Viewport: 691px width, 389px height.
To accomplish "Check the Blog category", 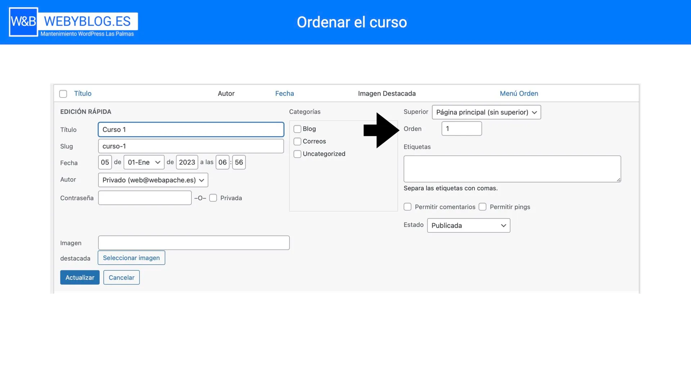I will pos(297,129).
